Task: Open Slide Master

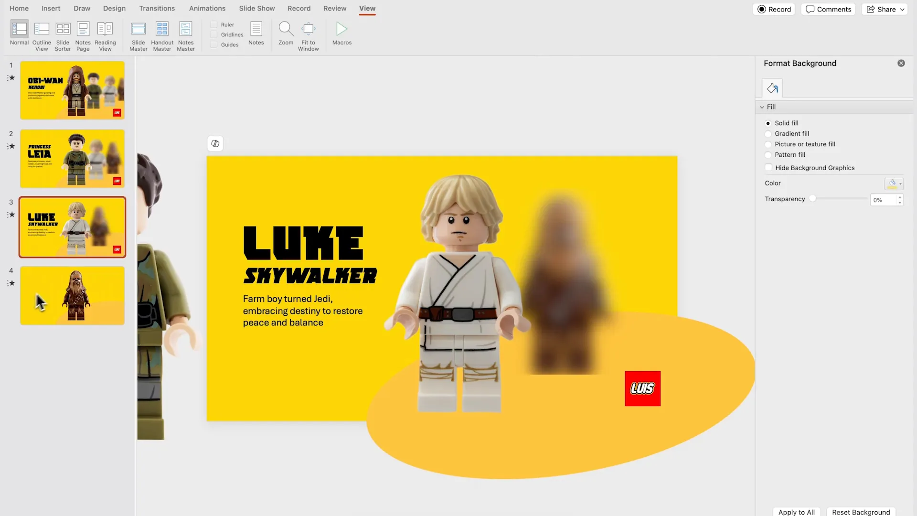Action: [x=138, y=36]
